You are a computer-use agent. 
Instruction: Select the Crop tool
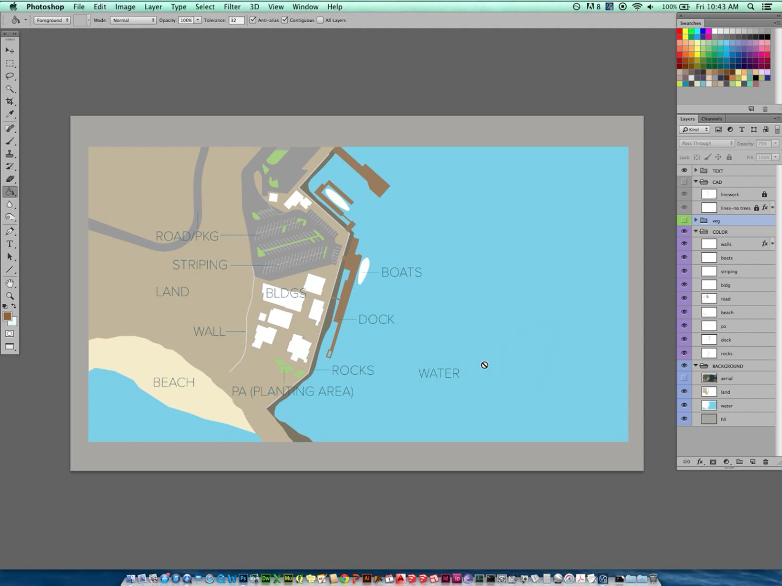[x=9, y=101]
